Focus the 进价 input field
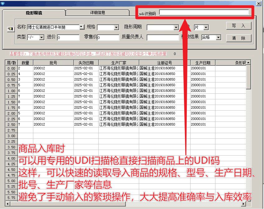264x209 pixels. click(68, 37)
